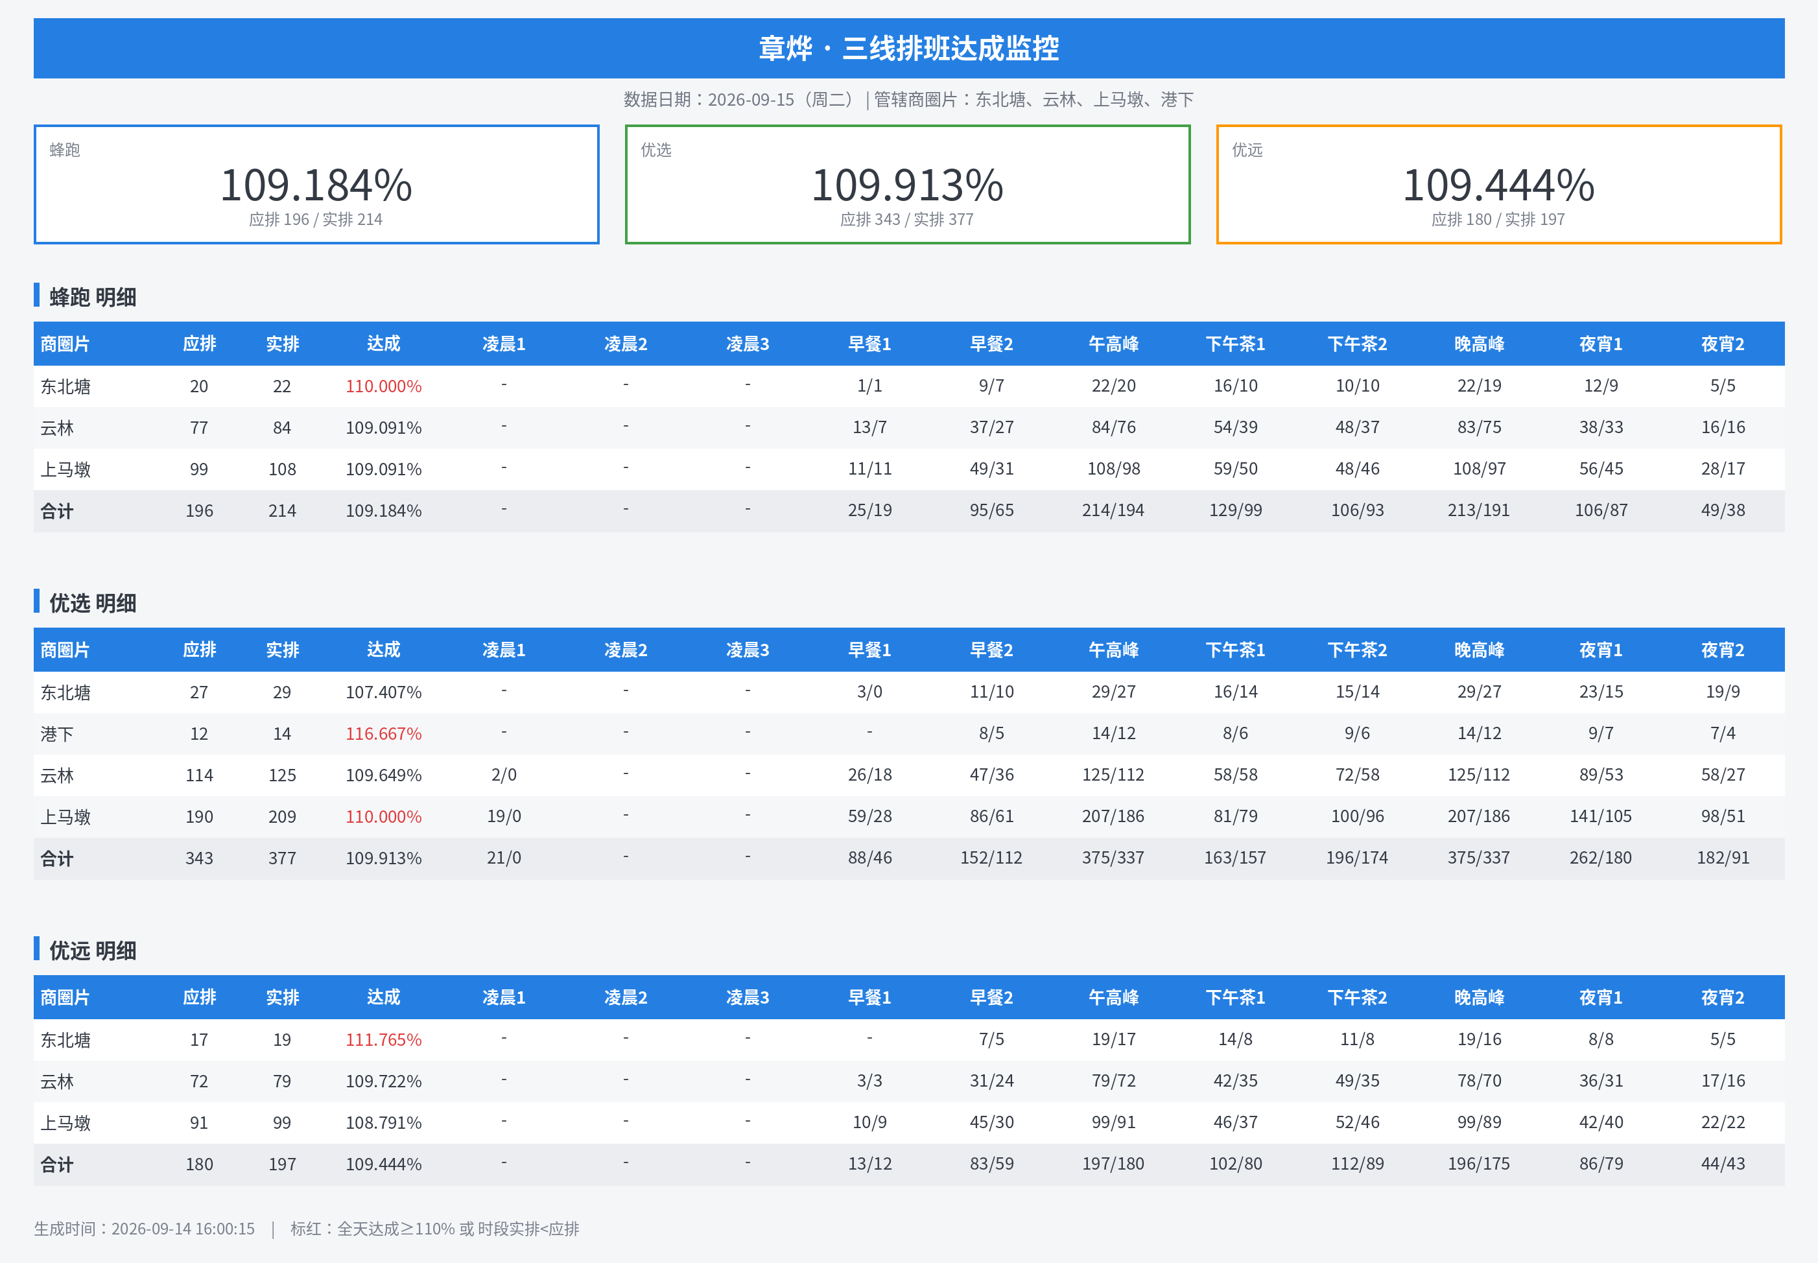Viewport: 1818px width, 1263px height.
Task: Open the 优选 summary card showing 109.913%
Action: [908, 184]
